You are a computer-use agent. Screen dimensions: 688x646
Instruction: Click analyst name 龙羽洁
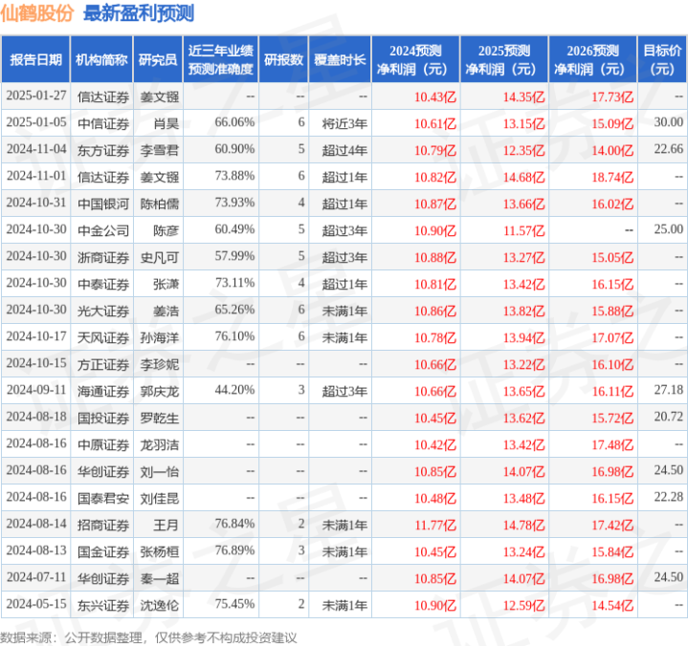point(159,444)
